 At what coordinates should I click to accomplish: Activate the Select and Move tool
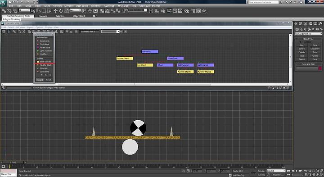pyautogui.click(x=55, y=11)
